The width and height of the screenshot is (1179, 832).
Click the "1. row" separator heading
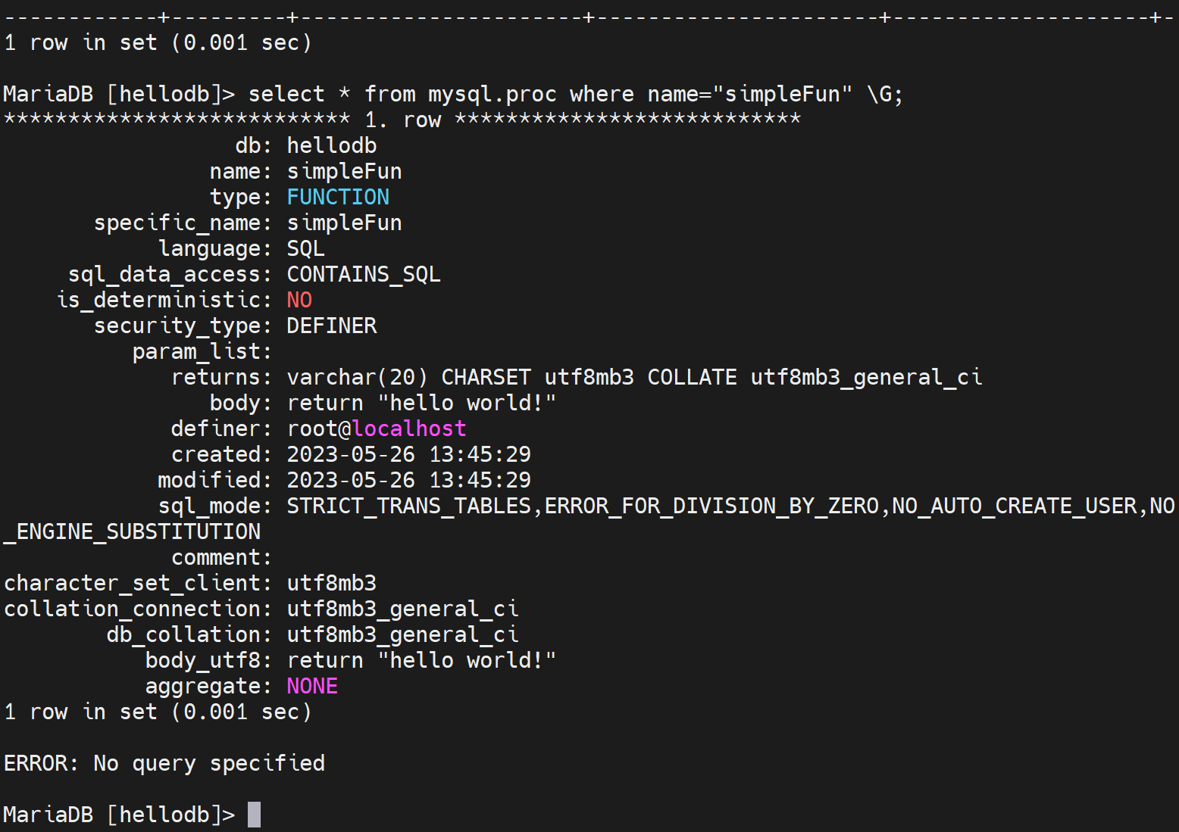tap(402, 120)
